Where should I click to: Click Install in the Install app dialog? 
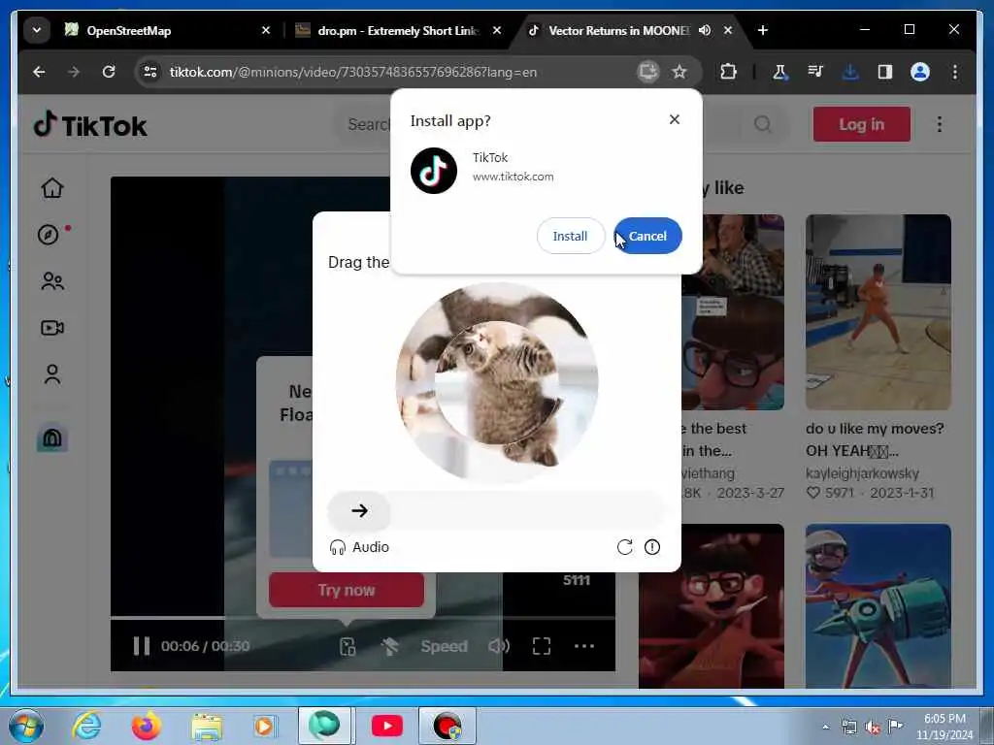(x=570, y=236)
